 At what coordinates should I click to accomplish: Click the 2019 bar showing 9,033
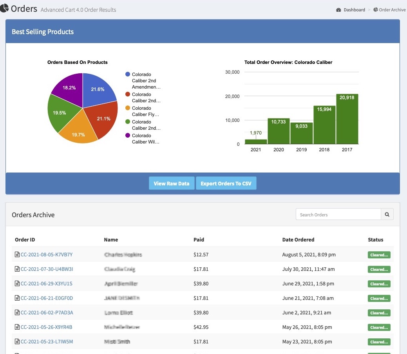coord(301,133)
